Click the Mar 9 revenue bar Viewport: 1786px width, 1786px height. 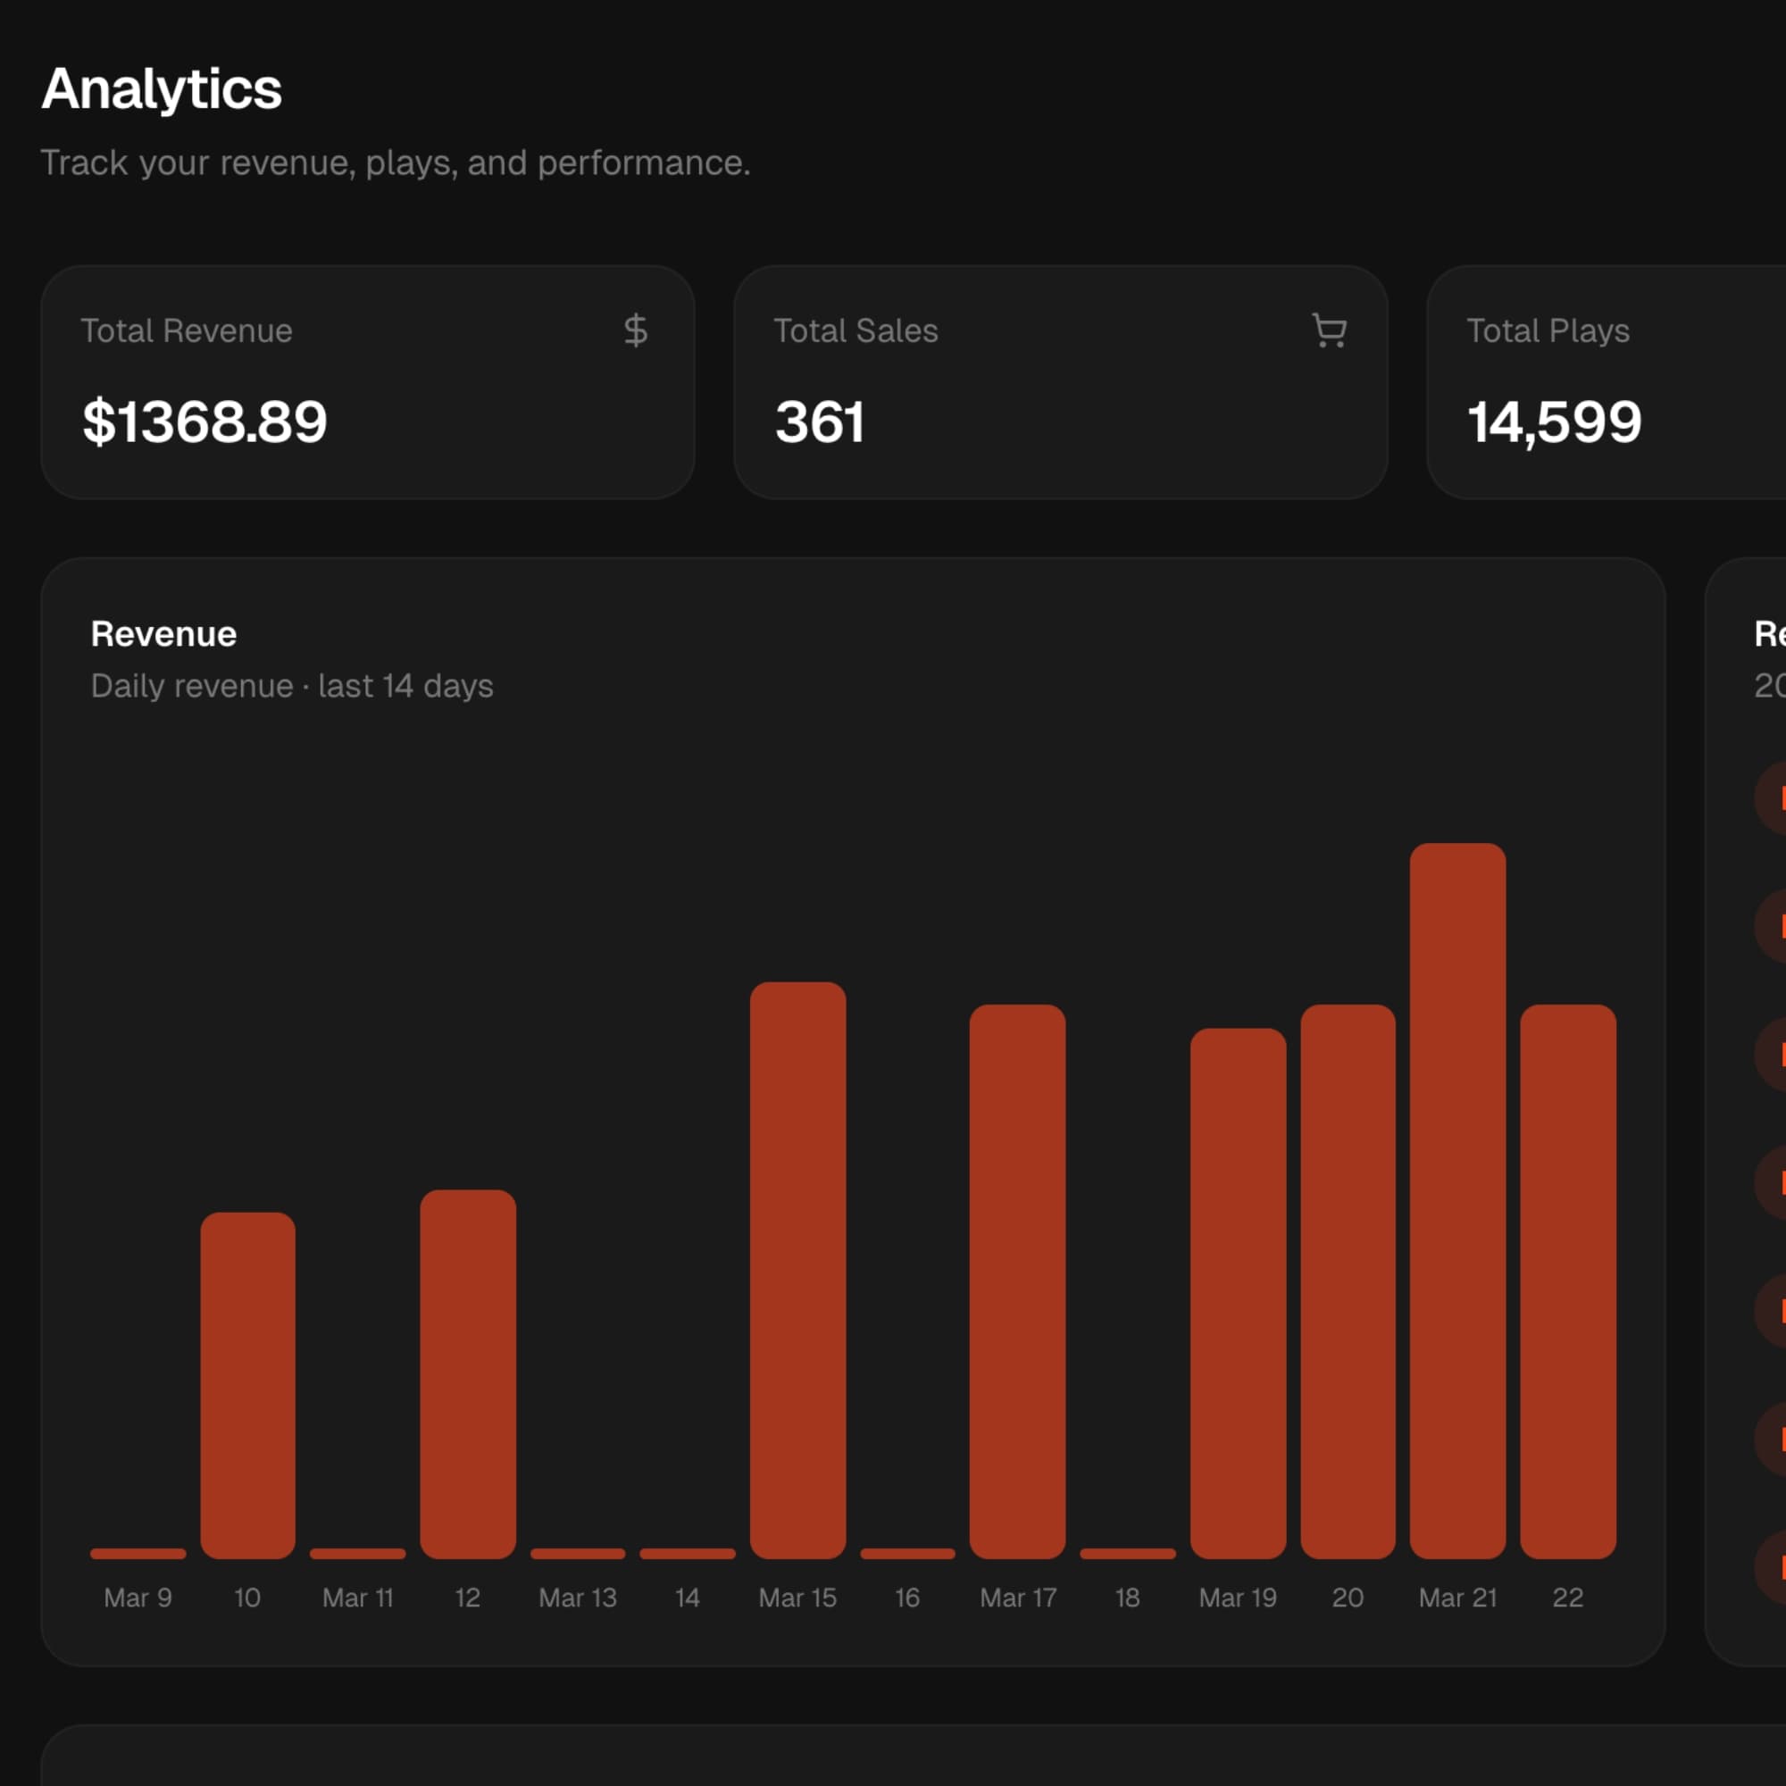138,1553
